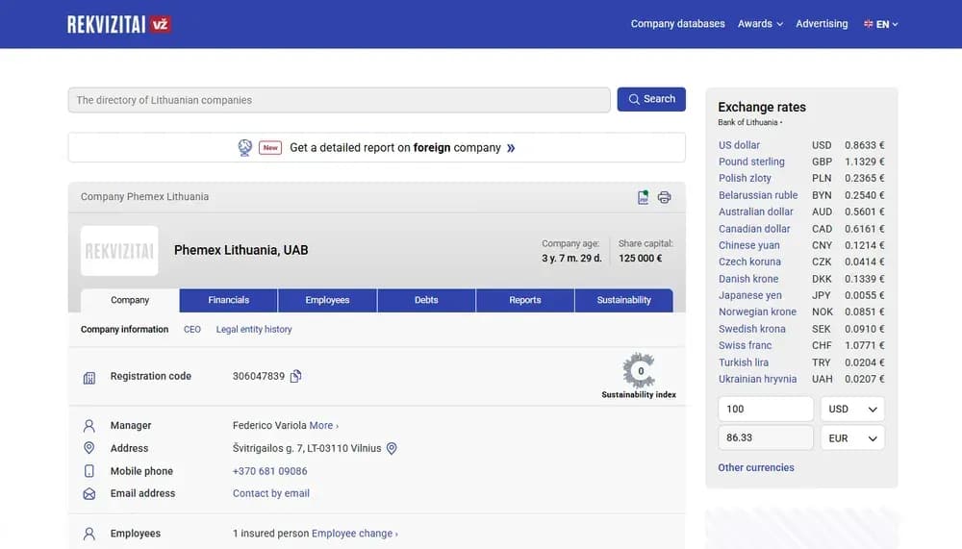Click the 86.33 converted amount field

tap(766, 438)
